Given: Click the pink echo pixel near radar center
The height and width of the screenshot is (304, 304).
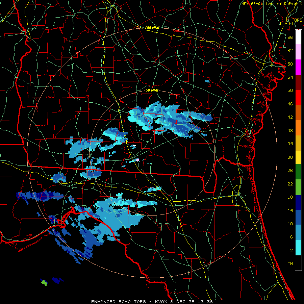Looking at the screenshot, I should click(138, 159).
